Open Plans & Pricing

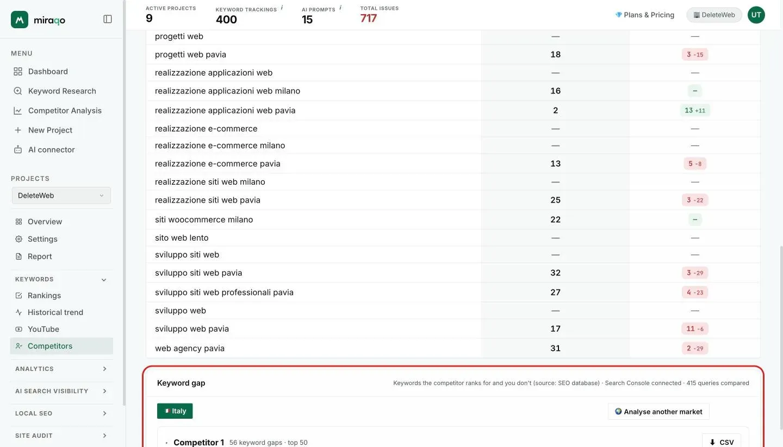click(645, 15)
